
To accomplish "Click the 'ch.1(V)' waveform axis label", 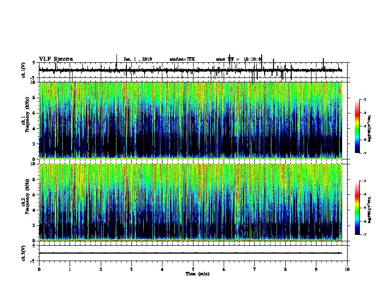I will [x=24, y=70].
